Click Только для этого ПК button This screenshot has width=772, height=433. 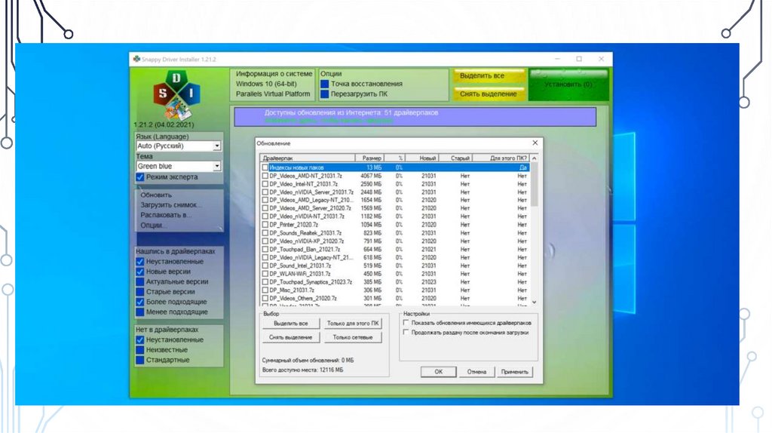click(x=353, y=324)
